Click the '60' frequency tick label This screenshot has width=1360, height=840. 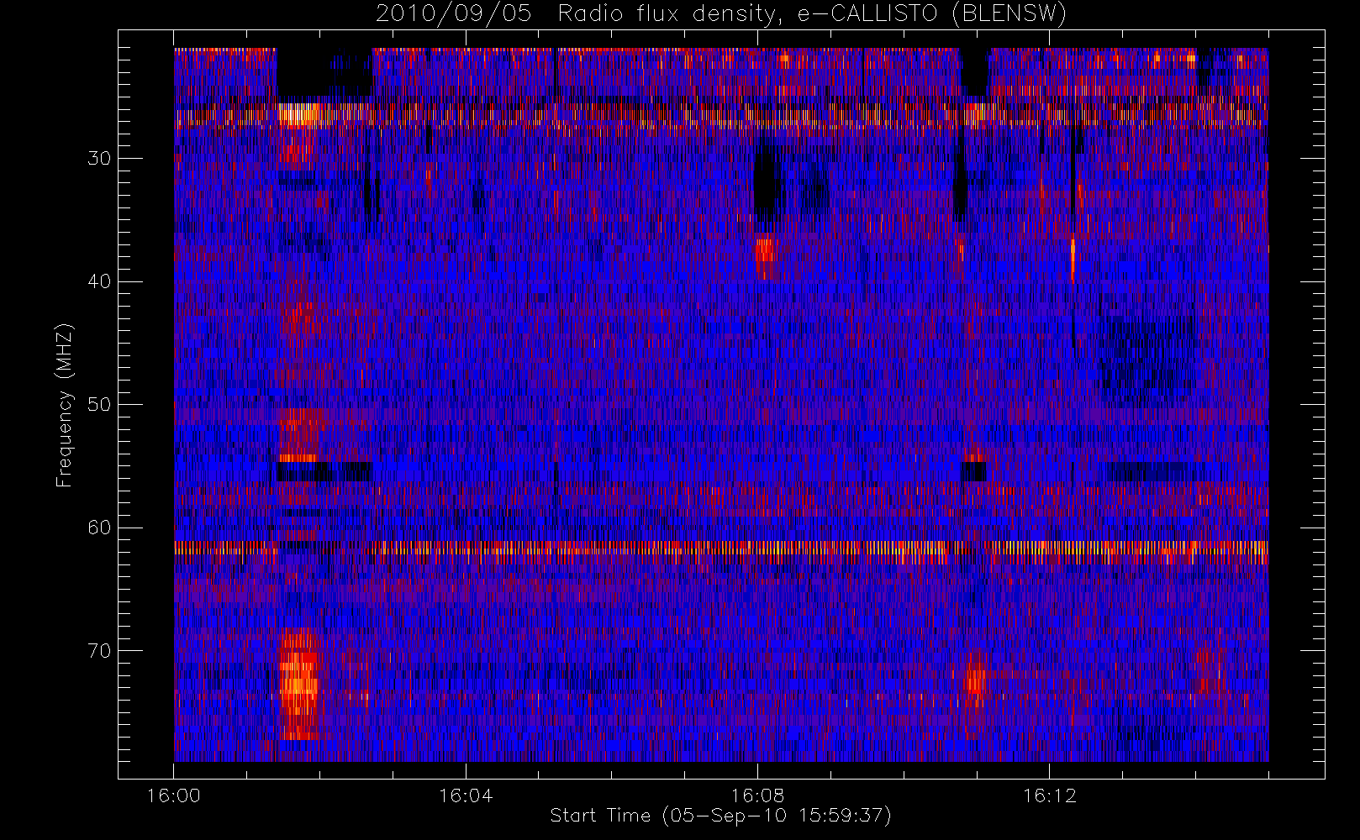99,528
